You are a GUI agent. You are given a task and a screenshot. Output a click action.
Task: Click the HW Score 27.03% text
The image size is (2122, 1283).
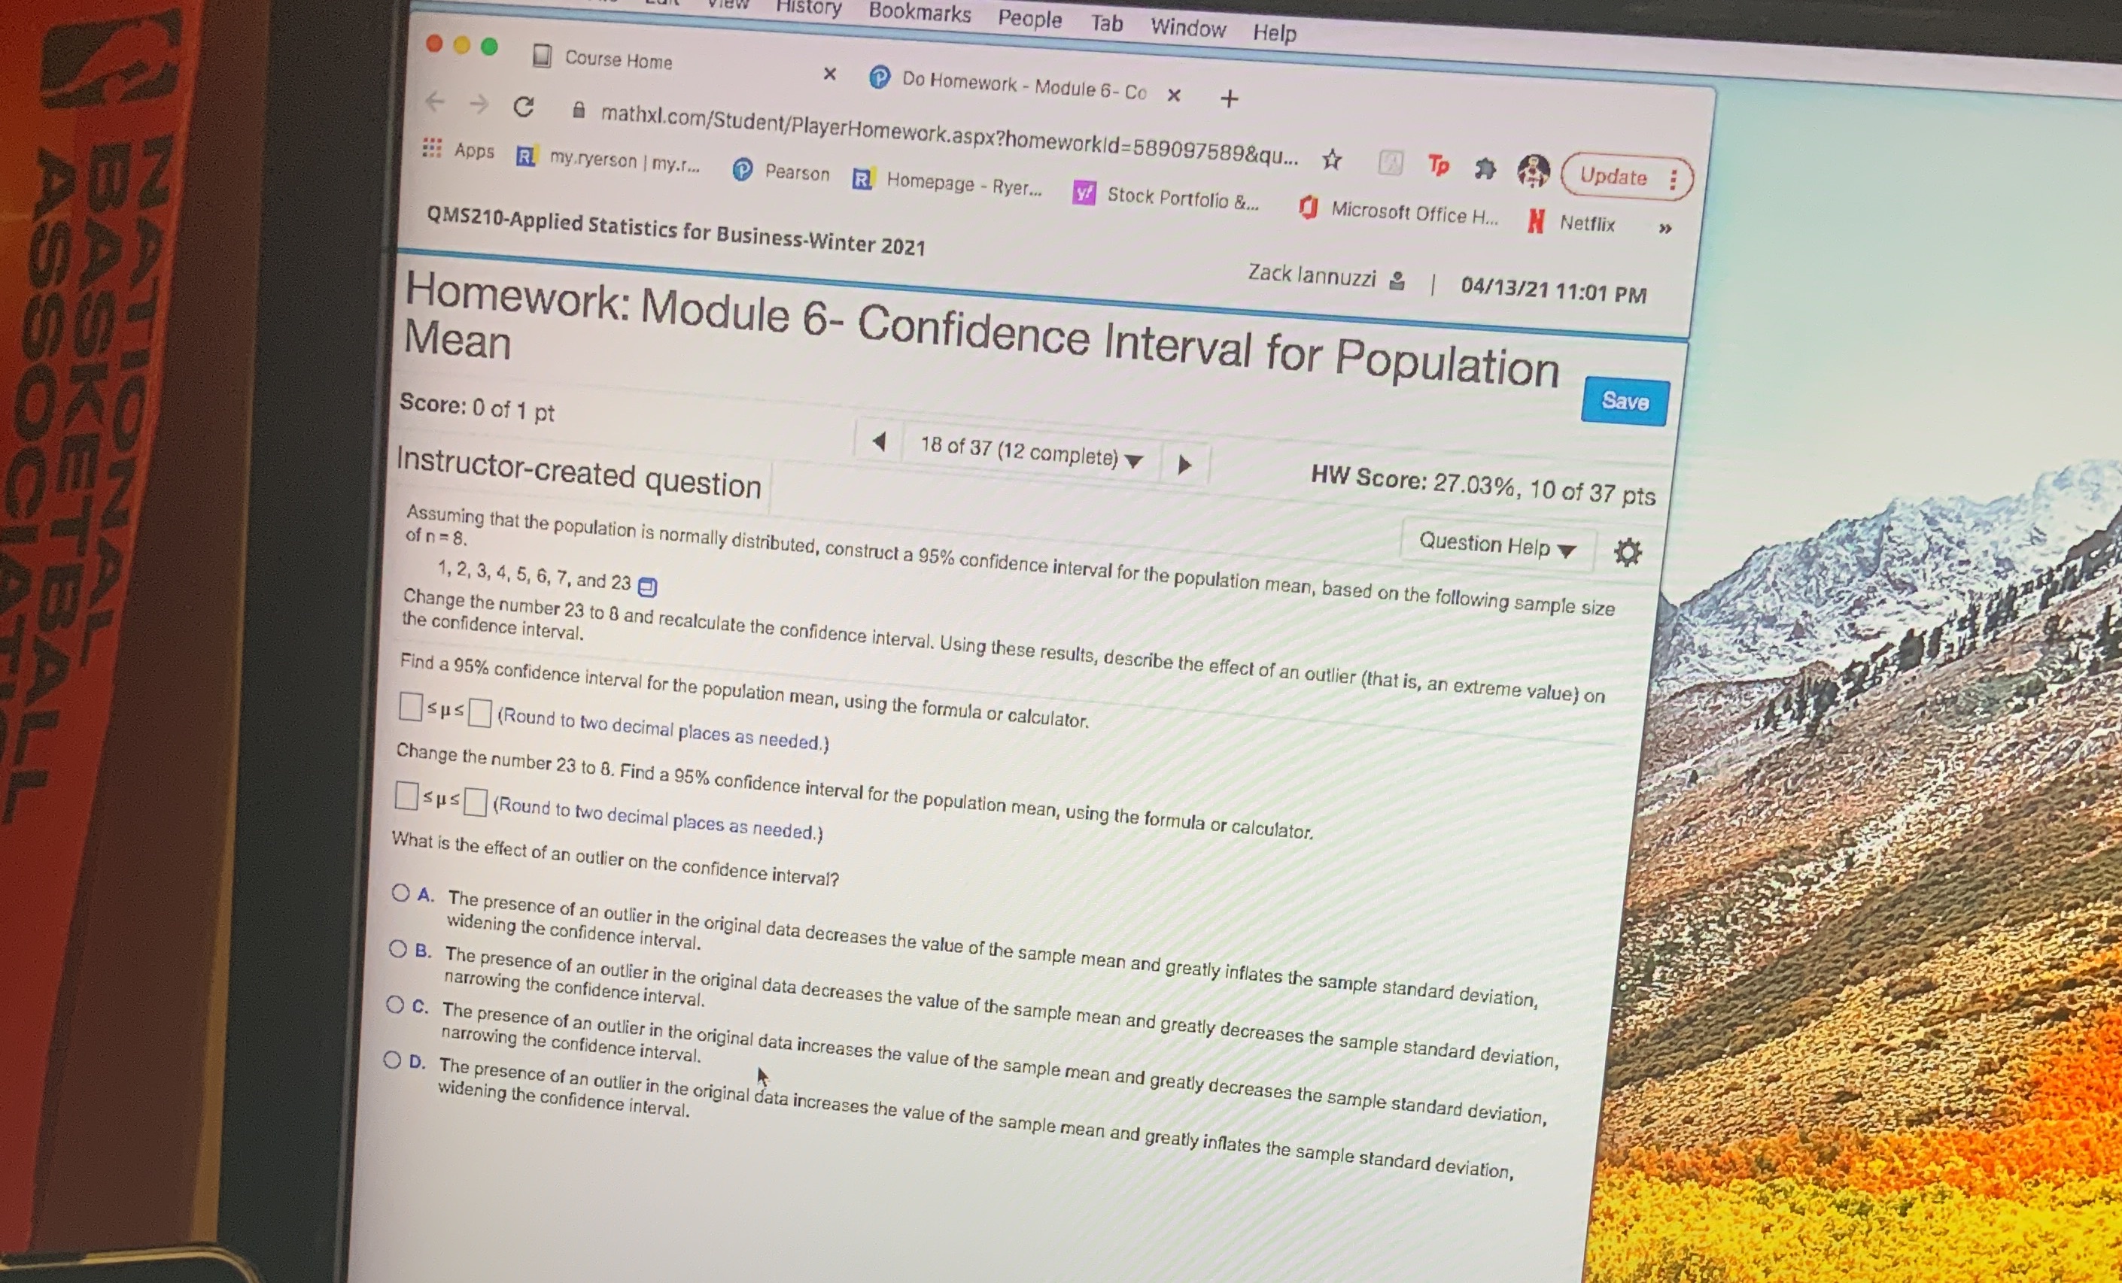[1483, 486]
